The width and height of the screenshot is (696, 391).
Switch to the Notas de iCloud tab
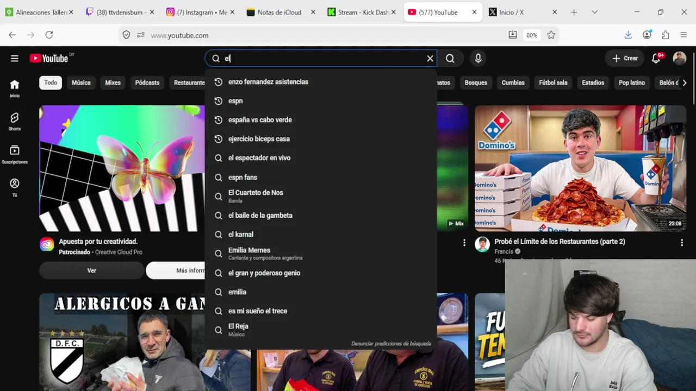point(281,12)
